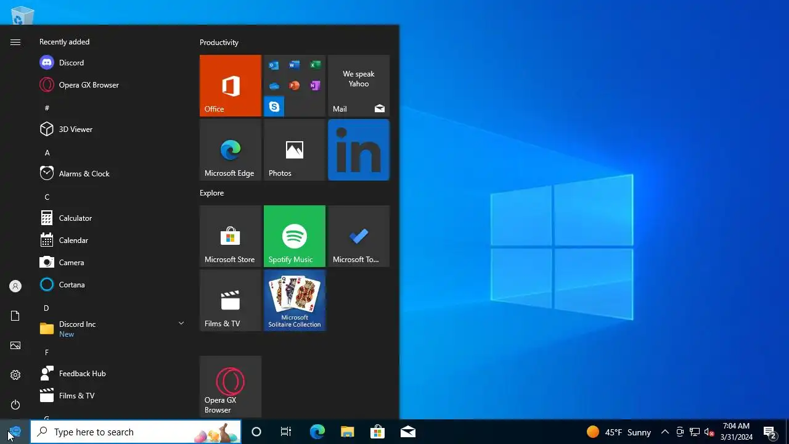
Task: Click the Recently added heading
Action: (x=64, y=42)
